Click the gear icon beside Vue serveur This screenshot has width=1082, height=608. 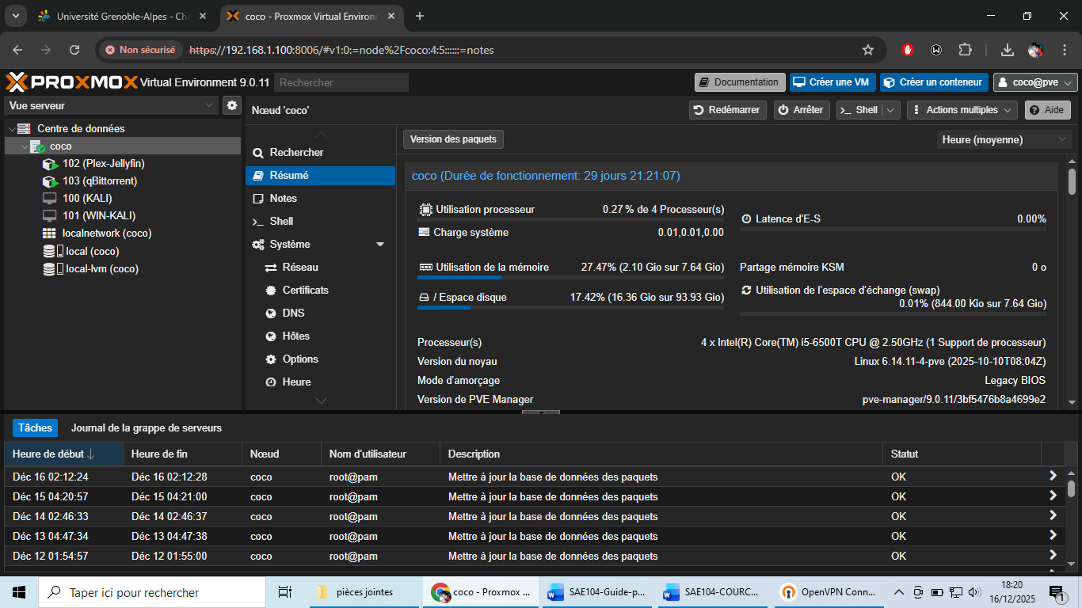click(232, 105)
